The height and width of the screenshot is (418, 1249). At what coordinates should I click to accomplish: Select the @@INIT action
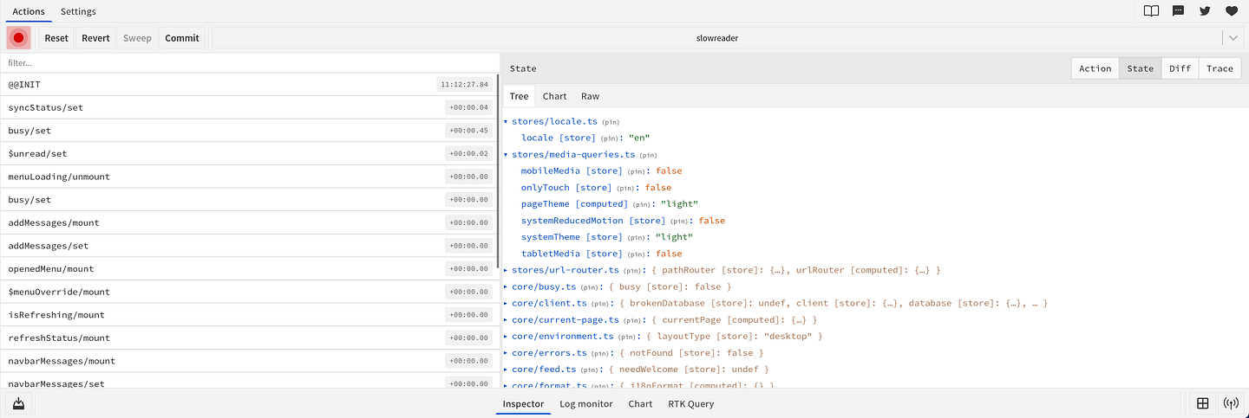click(x=248, y=85)
